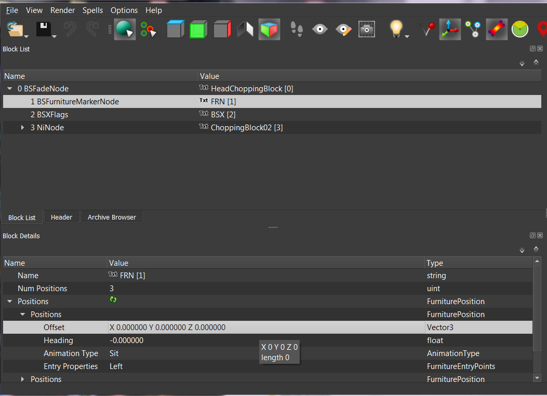This screenshot has height=396, width=547.
Task: Click the Heading value -0.000000
Action: coord(126,340)
